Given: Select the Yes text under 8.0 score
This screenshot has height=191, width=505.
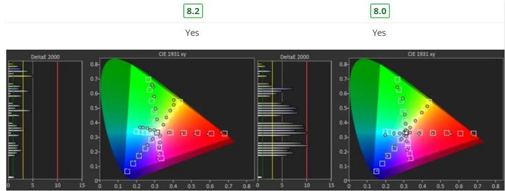Looking at the screenshot, I should tap(379, 33).
